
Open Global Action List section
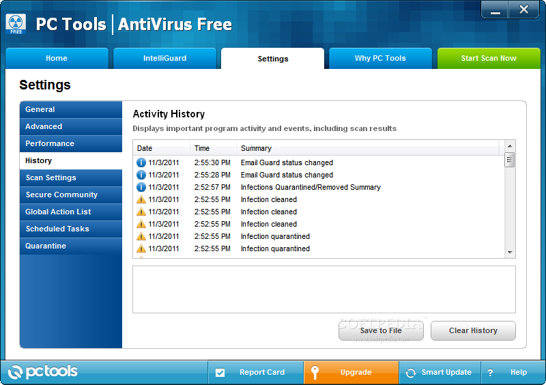pyautogui.click(x=71, y=212)
